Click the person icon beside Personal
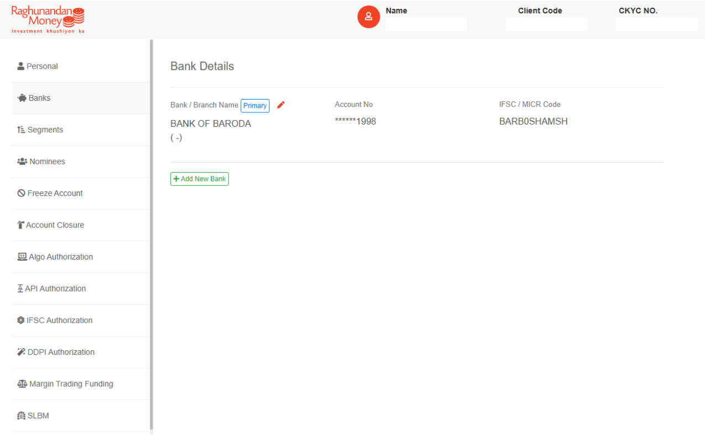The image size is (705, 435). (21, 66)
